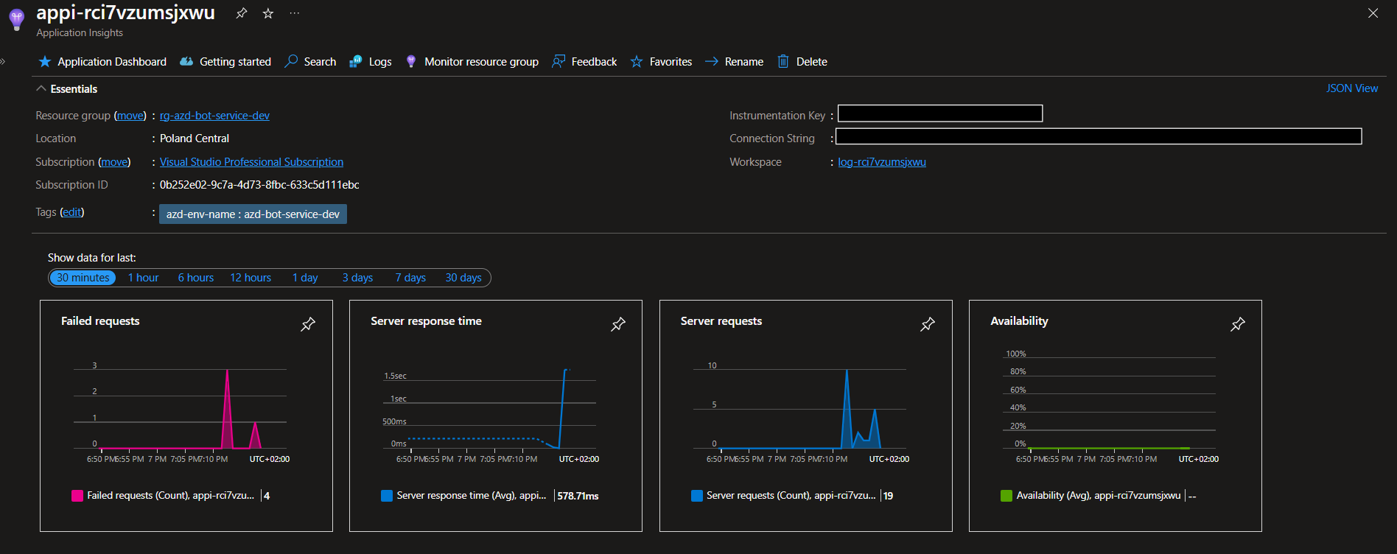Open JSON View
This screenshot has width=1397, height=554.
coord(1352,88)
